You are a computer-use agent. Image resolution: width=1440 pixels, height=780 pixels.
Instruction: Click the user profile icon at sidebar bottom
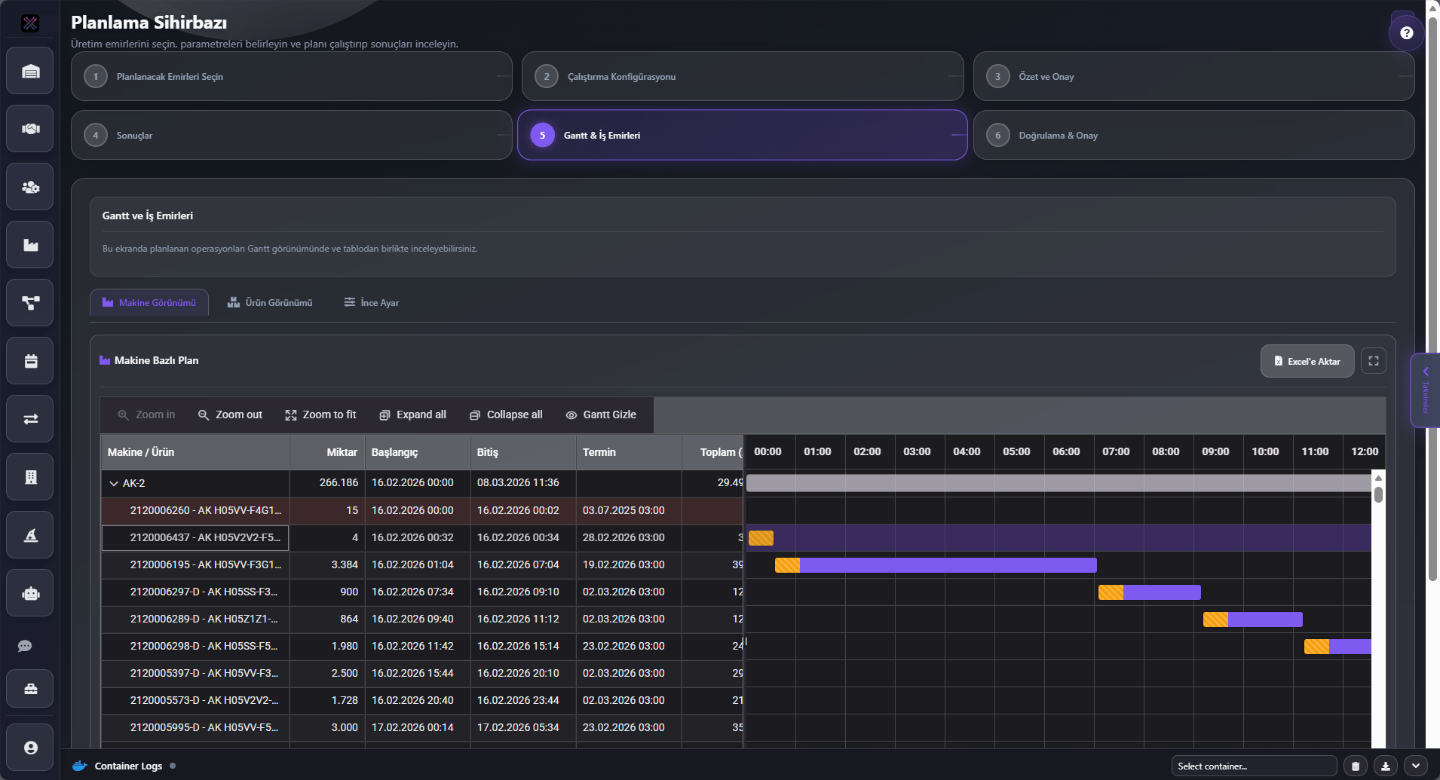pyautogui.click(x=29, y=747)
